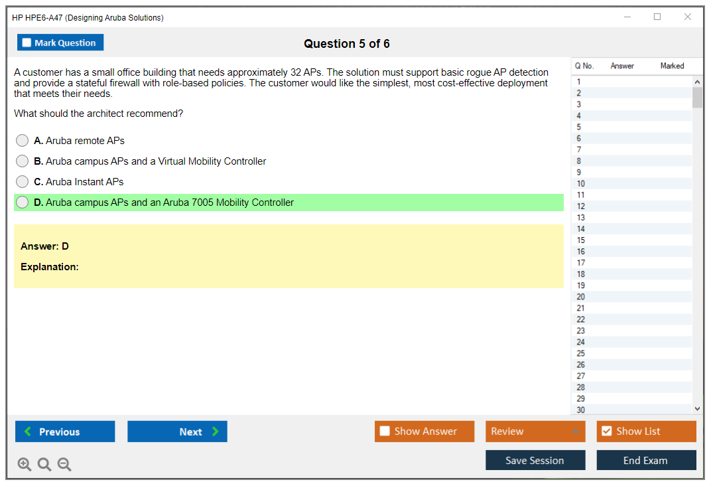Go to the Next question

177,432
